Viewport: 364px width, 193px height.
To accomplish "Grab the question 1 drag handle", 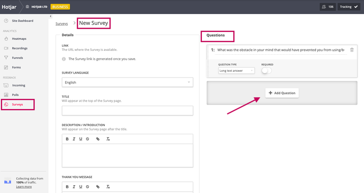I will (208, 61).
